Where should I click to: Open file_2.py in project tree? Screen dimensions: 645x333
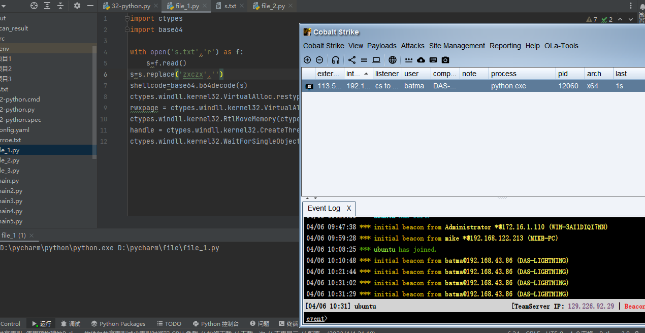coord(10,160)
